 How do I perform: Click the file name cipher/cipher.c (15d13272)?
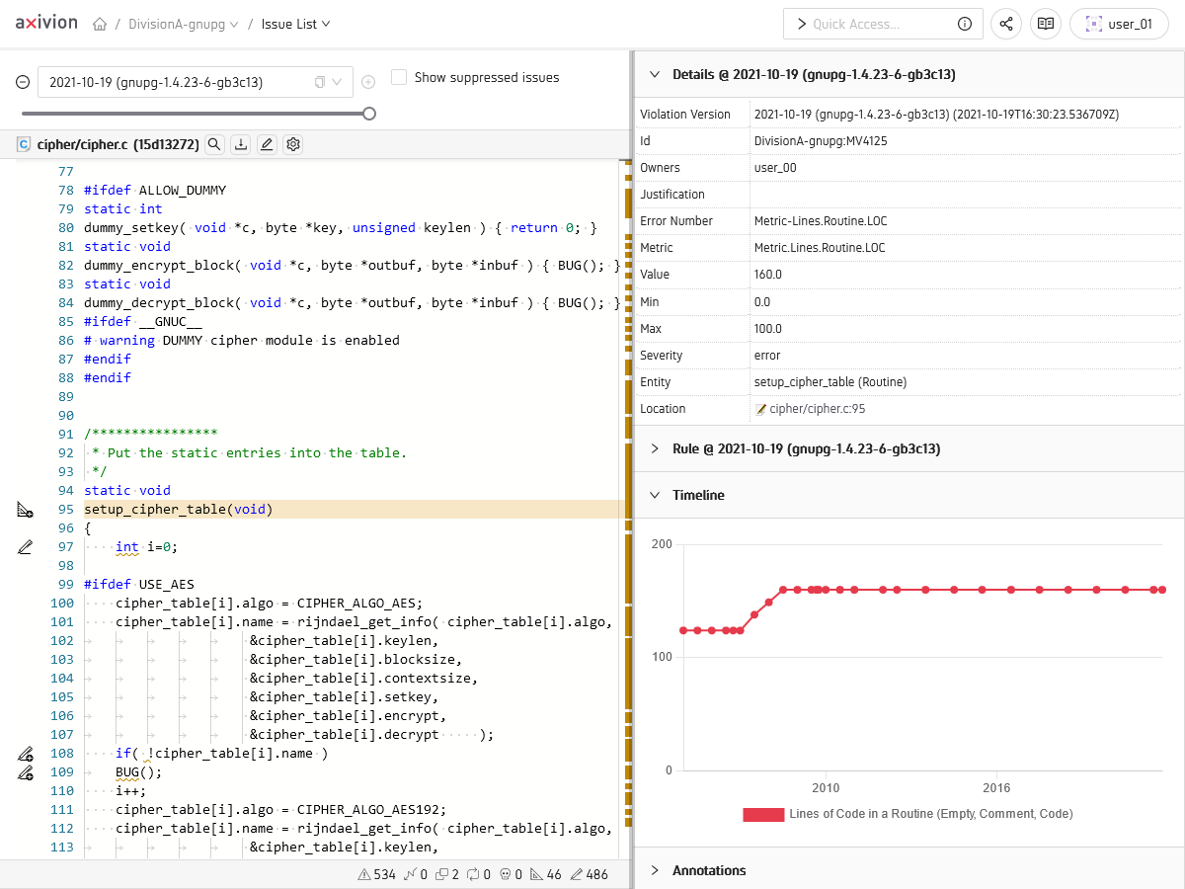[118, 145]
